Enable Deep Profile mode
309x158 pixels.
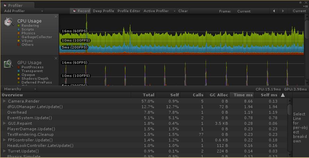103,11
